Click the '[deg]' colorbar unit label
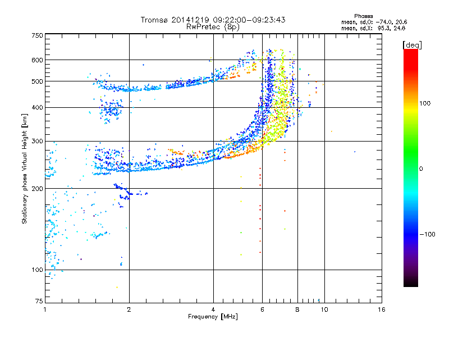Image resolution: width=449 pixels, height=337 pixels. coord(412,45)
